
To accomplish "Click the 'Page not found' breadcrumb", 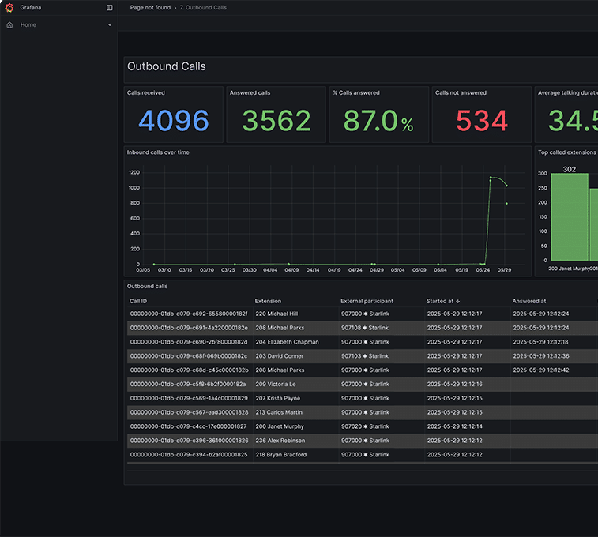I will tap(150, 8).
